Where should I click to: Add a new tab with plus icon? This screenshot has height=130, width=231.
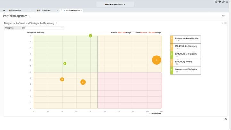(4, 10)
